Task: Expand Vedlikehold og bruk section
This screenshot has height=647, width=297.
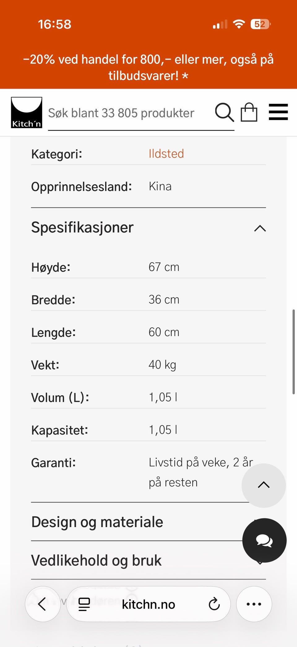Action: tap(148, 560)
